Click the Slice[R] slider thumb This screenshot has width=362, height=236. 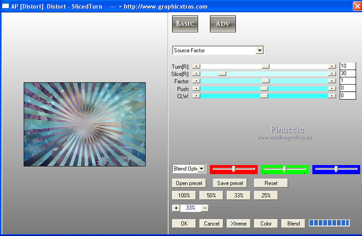[x=222, y=74]
